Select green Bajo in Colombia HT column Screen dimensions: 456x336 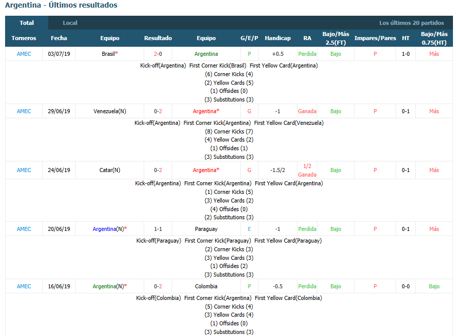pos(434,286)
